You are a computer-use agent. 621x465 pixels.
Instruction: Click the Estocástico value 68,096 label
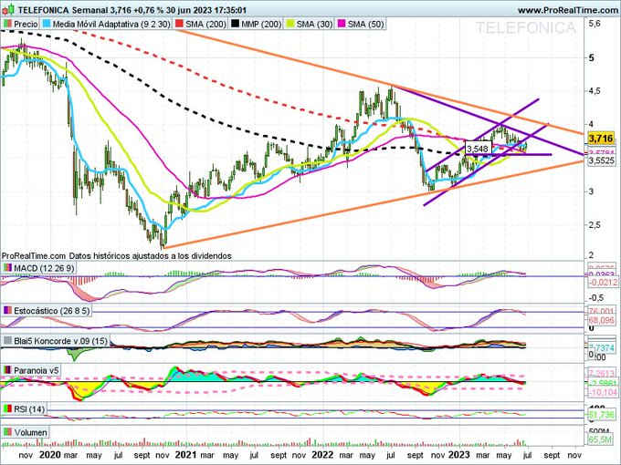601,320
